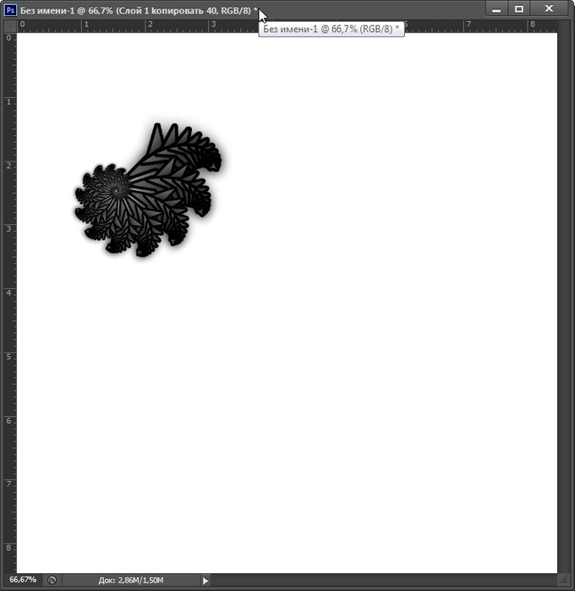Click the document title bar text
This screenshot has height=591, width=575.
tap(139, 10)
